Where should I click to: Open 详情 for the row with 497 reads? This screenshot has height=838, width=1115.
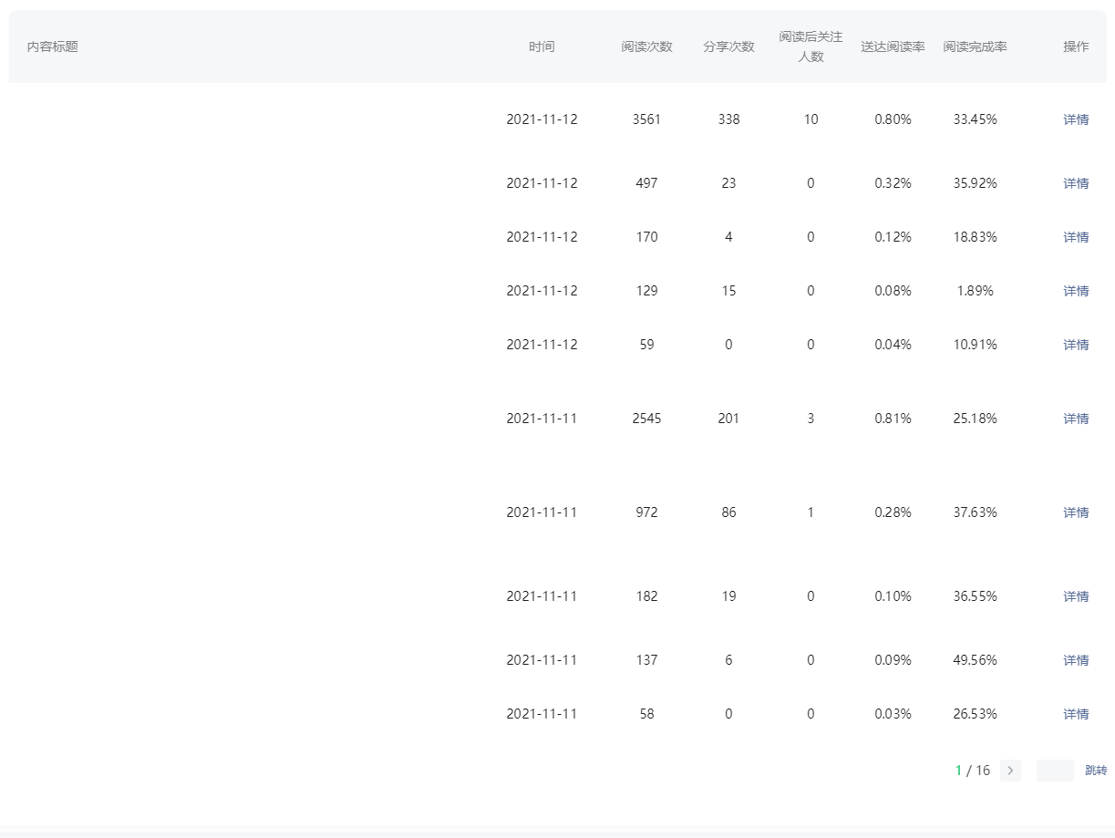tap(1076, 183)
